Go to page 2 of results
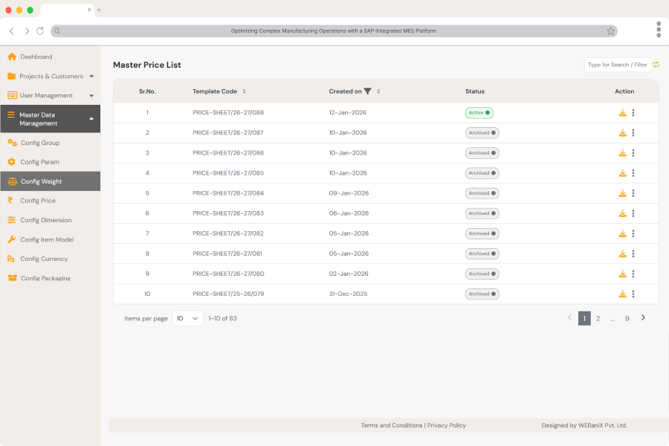Screen dimensions: 669x446 [x=598, y=318]
